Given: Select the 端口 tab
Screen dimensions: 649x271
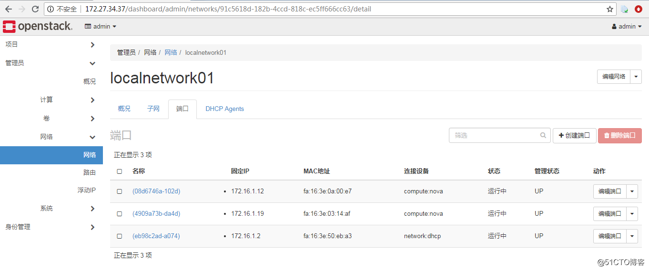Looking at the screenshot, I should (183, 109).
